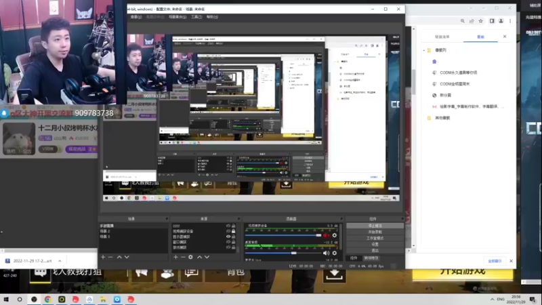The width and height of the screenshot is (542, 305).
Task: Switch to reading list tab in side panel
Action: (x=442, y=37)
